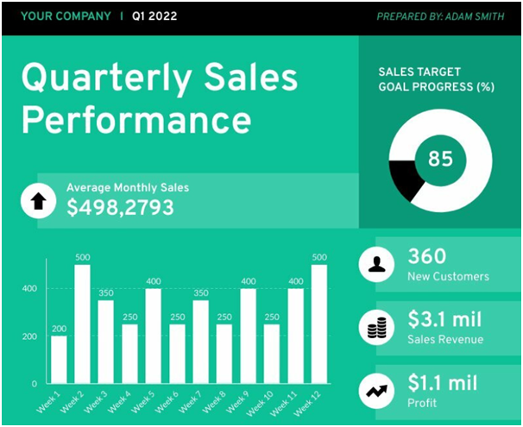
Task: Click the $3.1 mil Sales Revenue card
Action: tap(448, 328)
